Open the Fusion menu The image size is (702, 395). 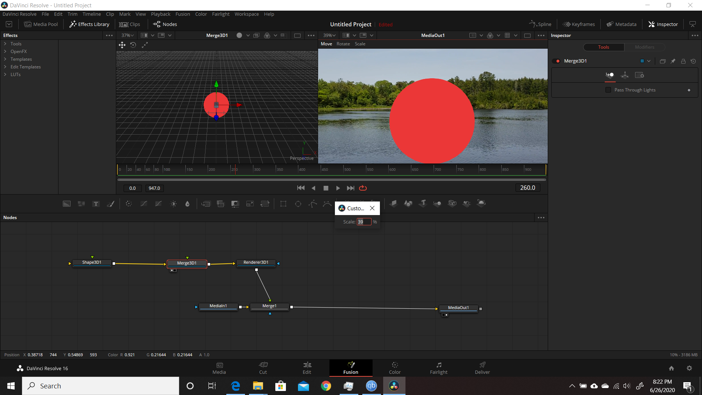182,14
